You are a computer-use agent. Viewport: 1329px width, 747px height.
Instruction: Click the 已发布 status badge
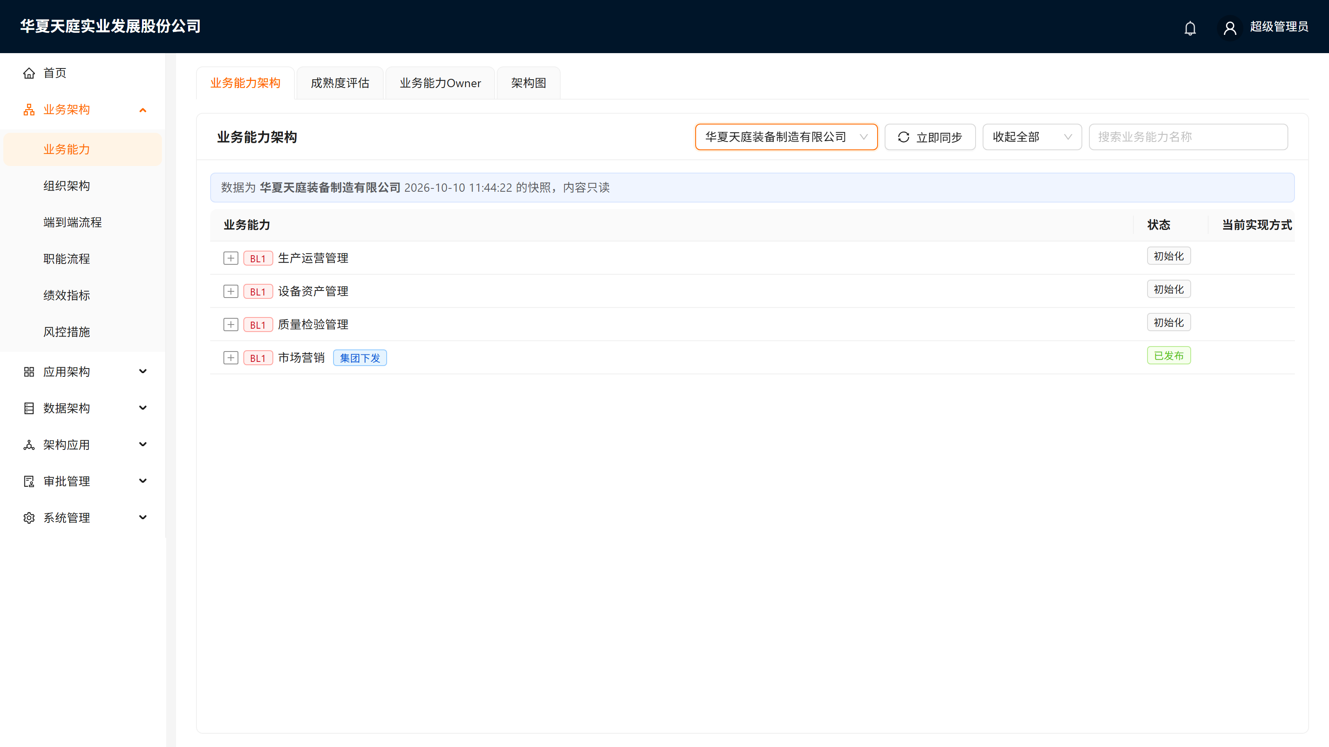click(1169, 356)
